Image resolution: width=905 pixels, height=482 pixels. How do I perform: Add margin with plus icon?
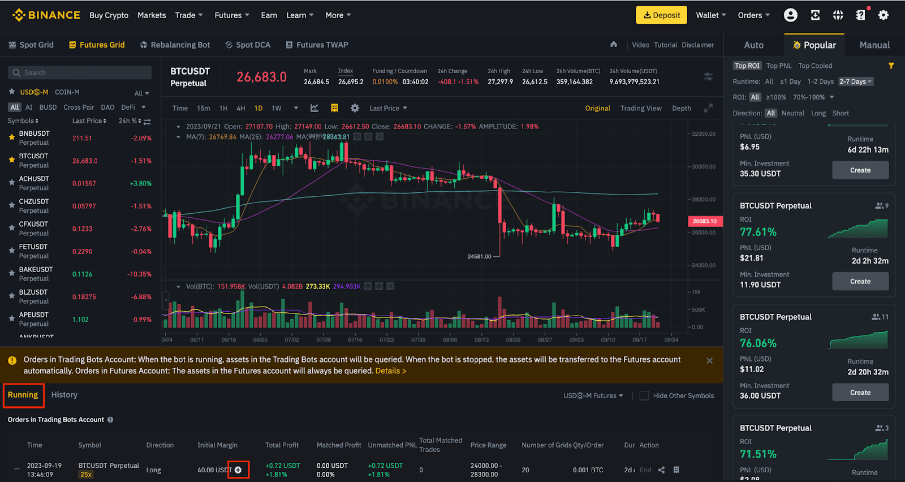pyautogui.click(x=238, y=470)
